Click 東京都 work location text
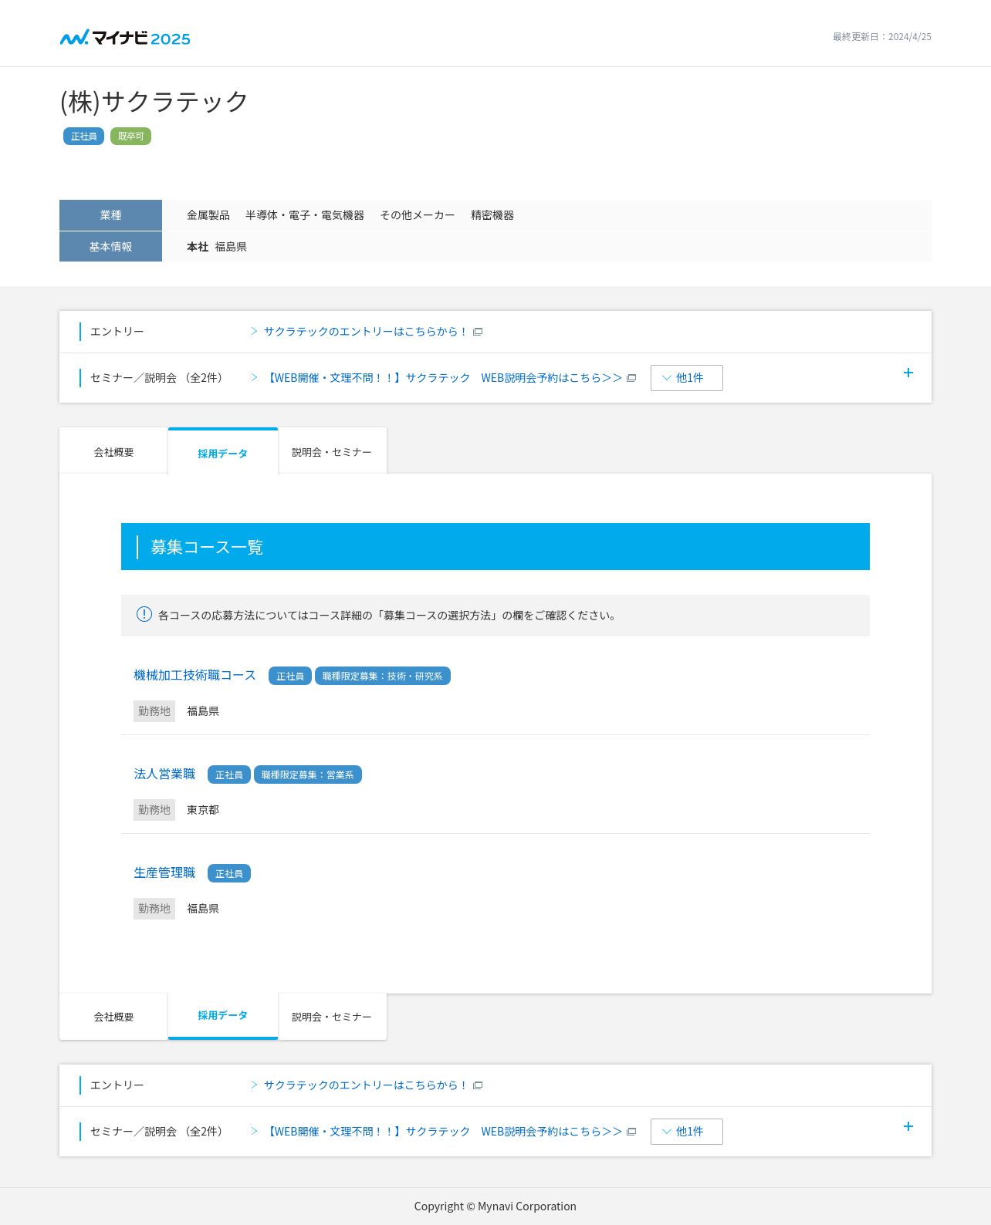The image size is (991, 1225). 203,810
